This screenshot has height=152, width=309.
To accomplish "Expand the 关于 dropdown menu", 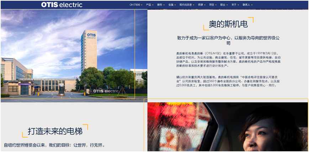I will [235, 5].
